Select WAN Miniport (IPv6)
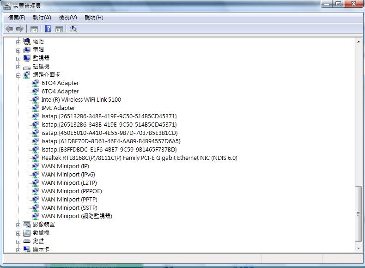365x268 pixels. click(68, 175)
